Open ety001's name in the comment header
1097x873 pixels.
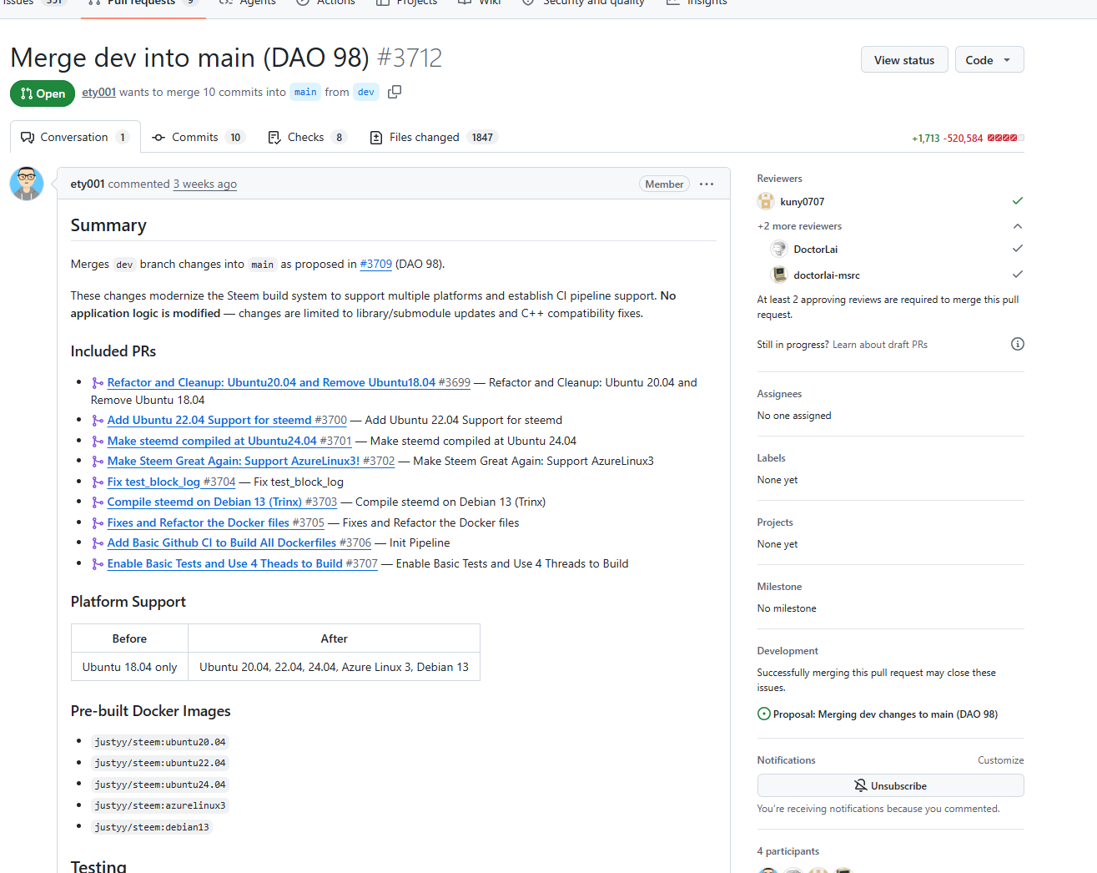[88, 184]
